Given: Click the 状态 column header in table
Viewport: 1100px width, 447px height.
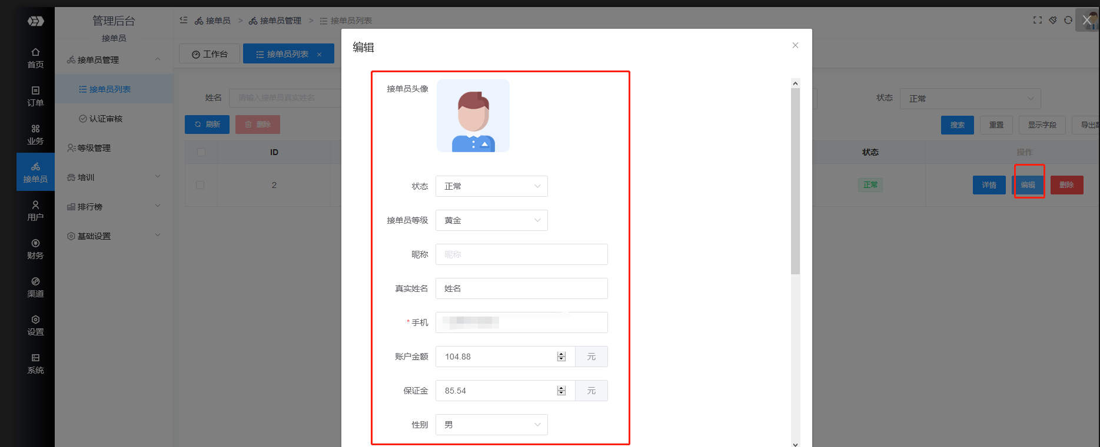Looking at the screenshot, I should 870,152.
